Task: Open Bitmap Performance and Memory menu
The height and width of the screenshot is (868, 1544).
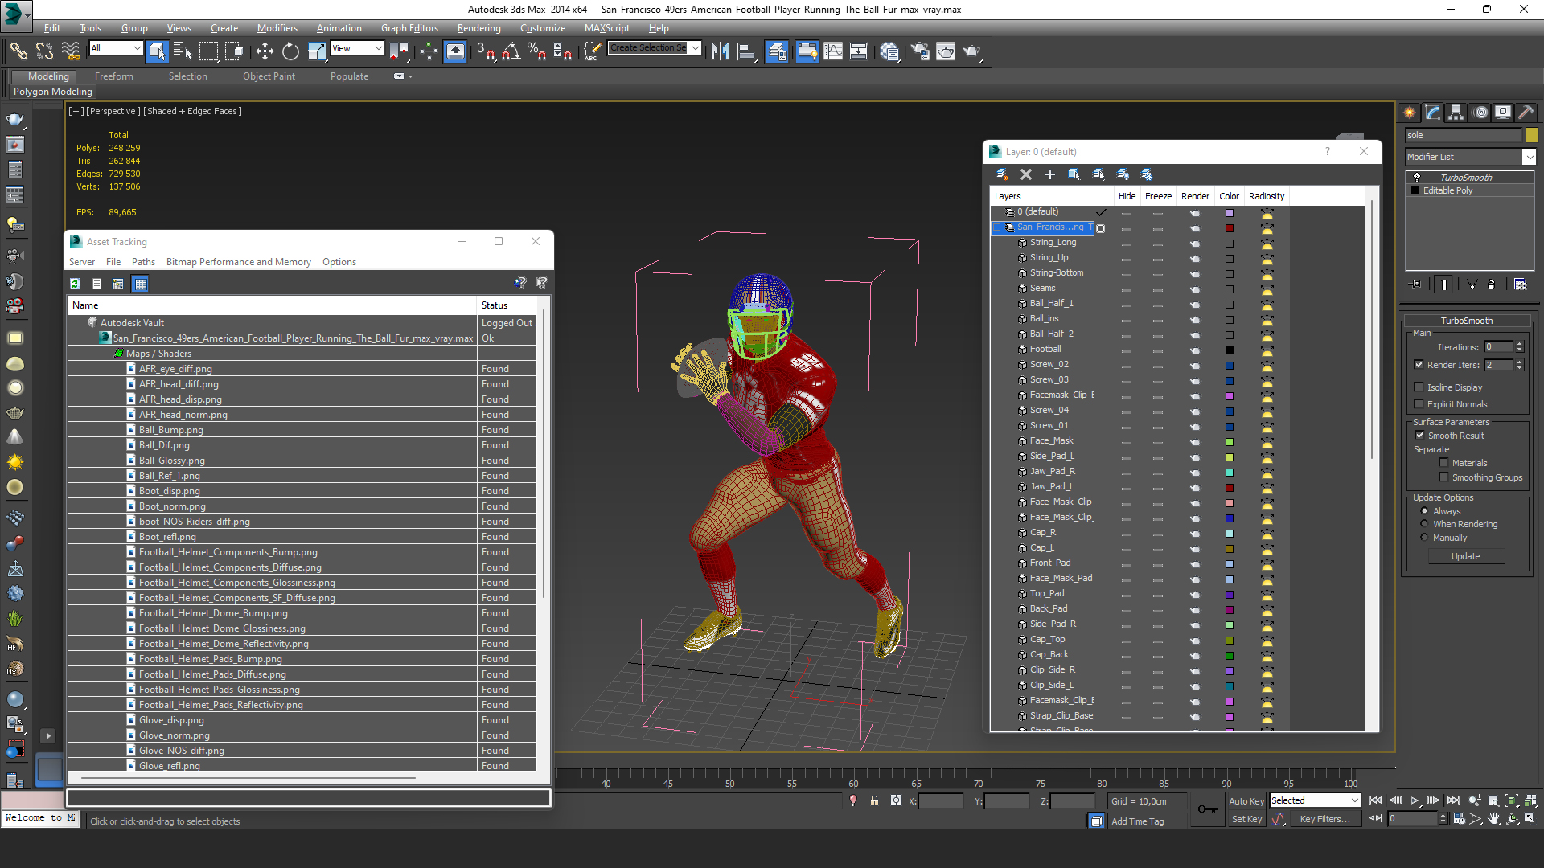Action: (238, 262)
